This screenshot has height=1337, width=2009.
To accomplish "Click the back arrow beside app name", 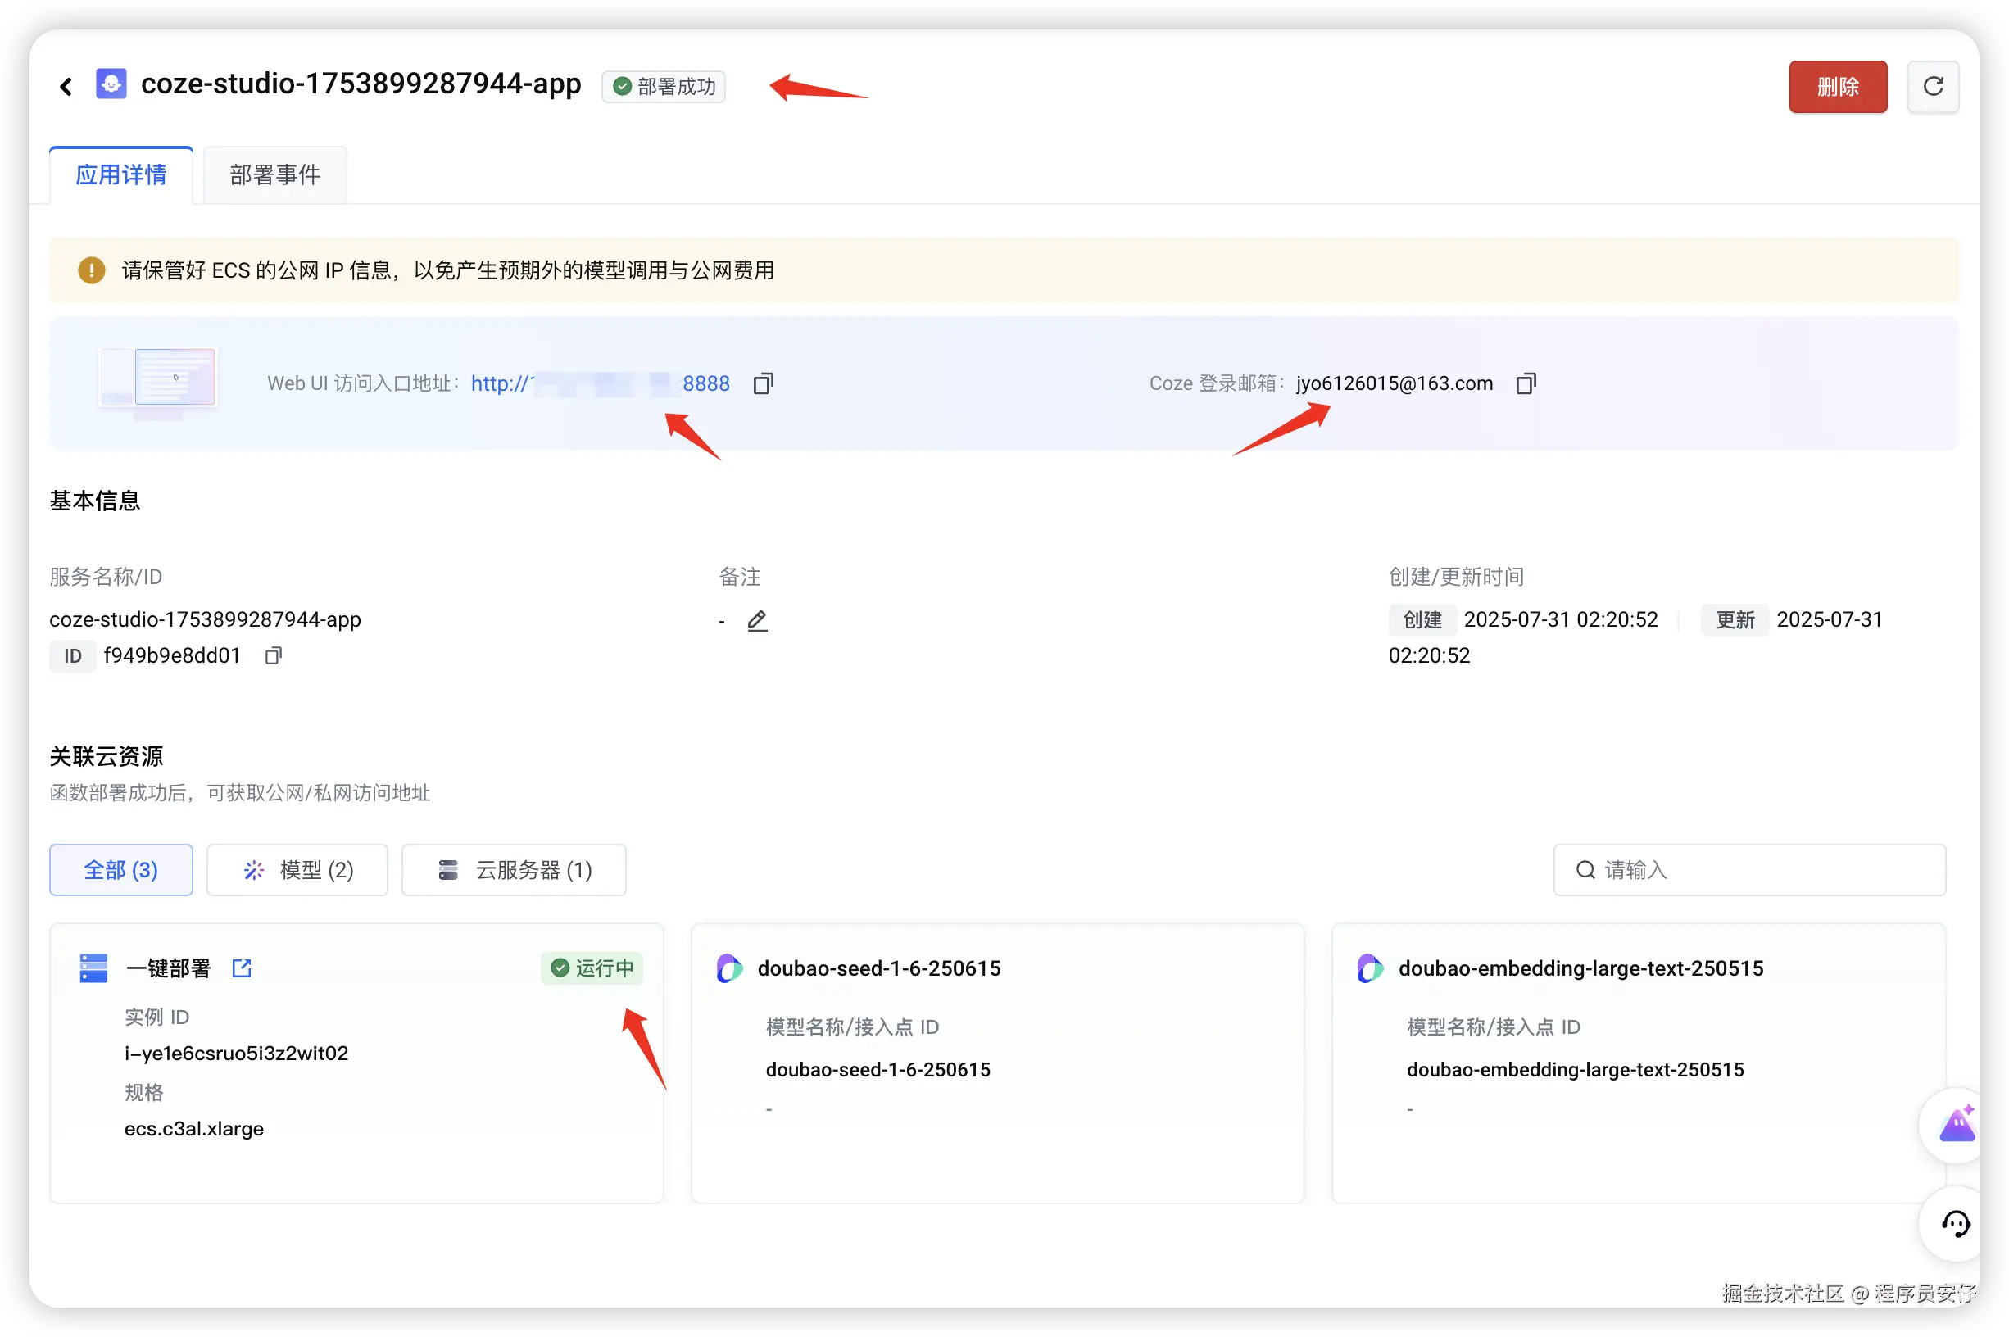I will [66, 86].
